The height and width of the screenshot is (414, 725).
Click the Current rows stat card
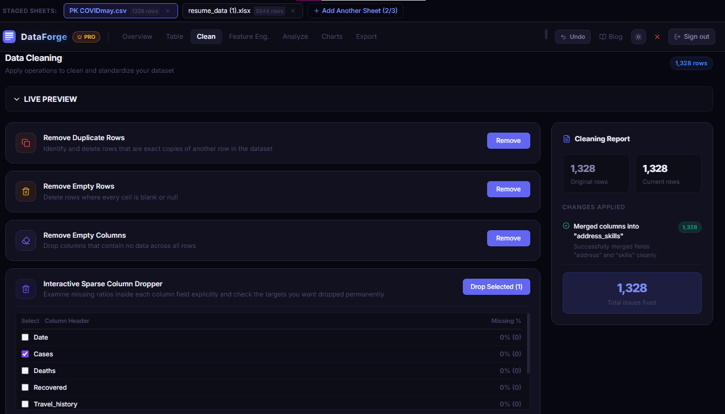[668, 174]
